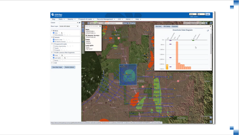Open the Prospects & Leads menu
The width and height of the screenshot is (239, 135).
click(x=86, y=19)
